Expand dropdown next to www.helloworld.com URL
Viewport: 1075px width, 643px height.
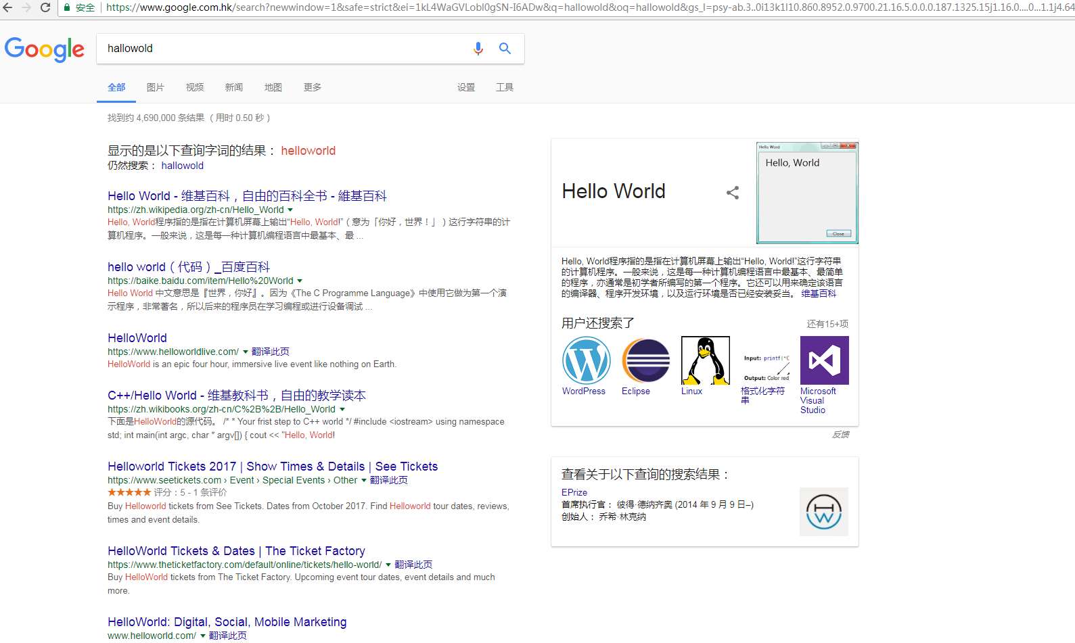(x=203, y=636)
